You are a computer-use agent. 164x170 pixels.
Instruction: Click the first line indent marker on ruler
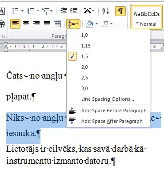click(x=6, y=44)
